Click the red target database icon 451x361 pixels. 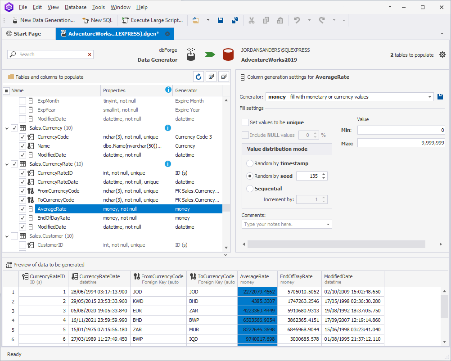(x=228, y=54)
